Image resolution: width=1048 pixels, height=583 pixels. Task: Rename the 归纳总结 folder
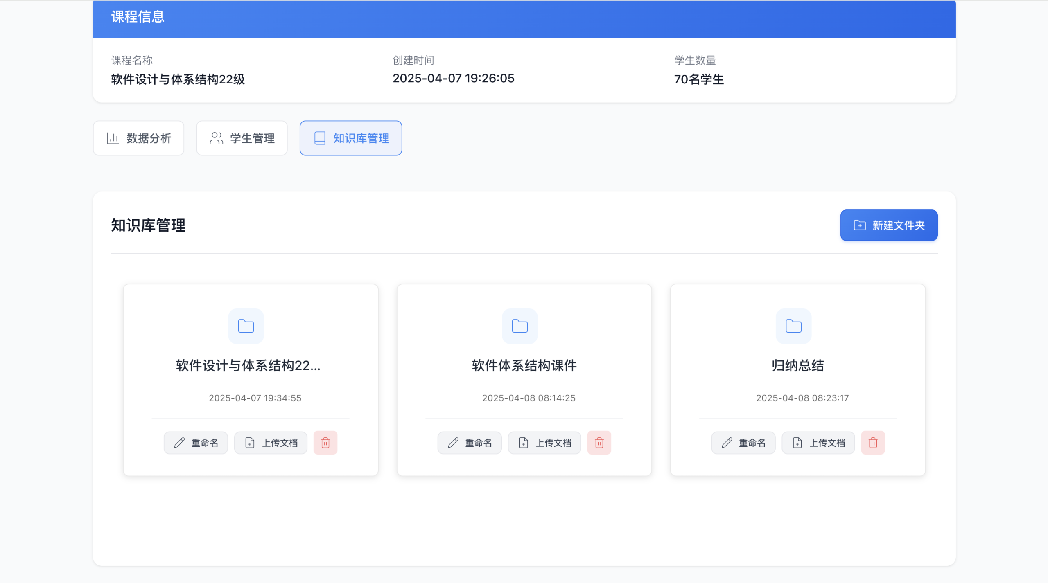(x=743, y=443)
